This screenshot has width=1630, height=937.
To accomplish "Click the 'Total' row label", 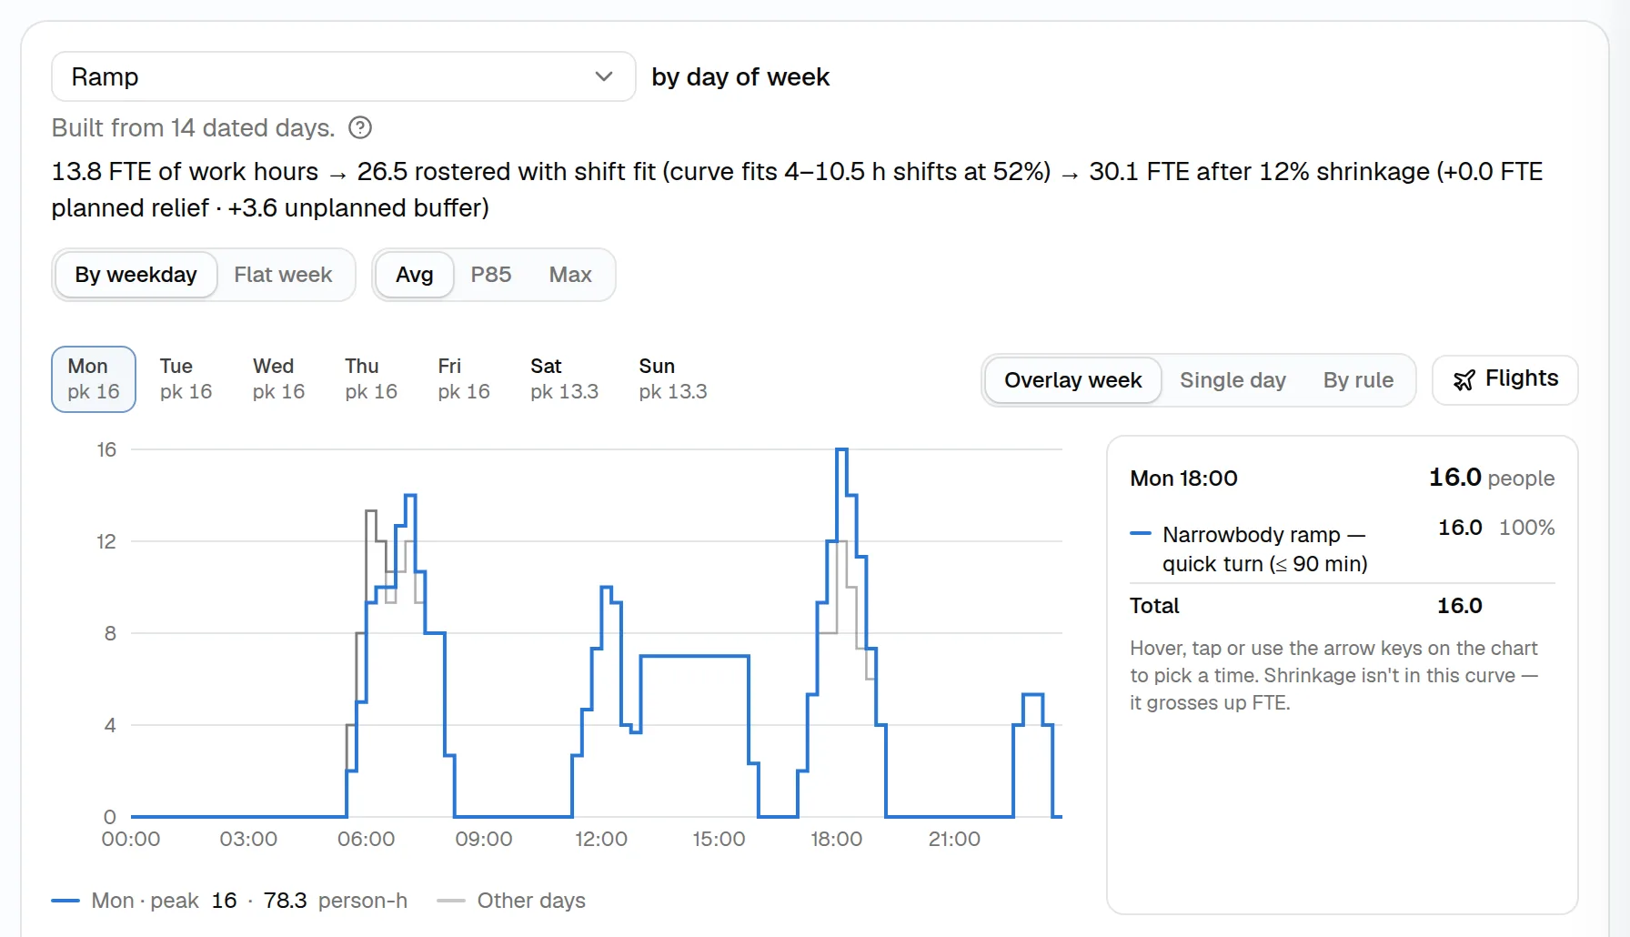I will click(x=1154, y=606).
